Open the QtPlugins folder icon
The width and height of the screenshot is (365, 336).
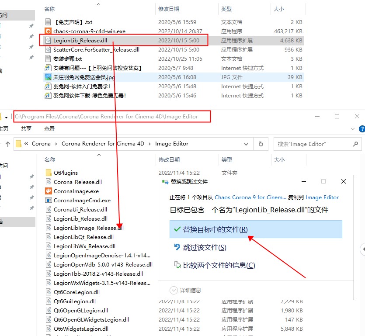click(x=49, y=173)
